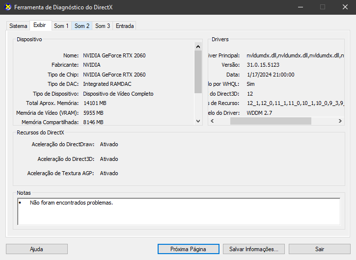Minimize the DirectX diagnostic window
Viewport: 356px width, 260px height.
tap(300, 7)
